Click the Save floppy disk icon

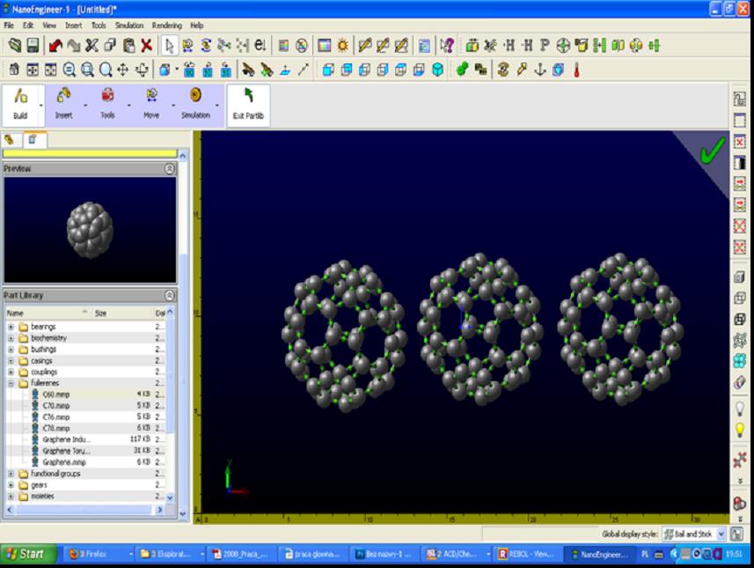33,45
